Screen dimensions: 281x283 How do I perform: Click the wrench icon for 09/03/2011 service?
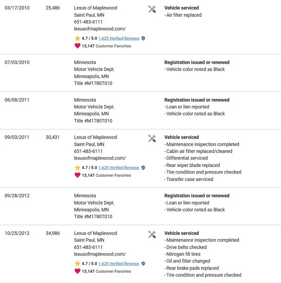152,139
